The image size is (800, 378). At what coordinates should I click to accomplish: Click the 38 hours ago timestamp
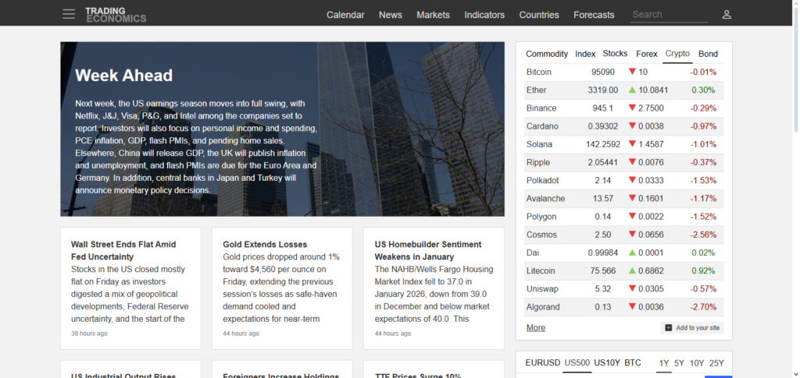89,334
